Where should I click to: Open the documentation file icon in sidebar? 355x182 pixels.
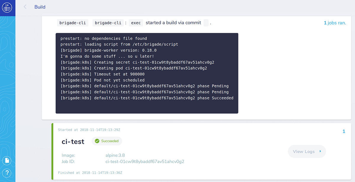[x=7, y=161]
